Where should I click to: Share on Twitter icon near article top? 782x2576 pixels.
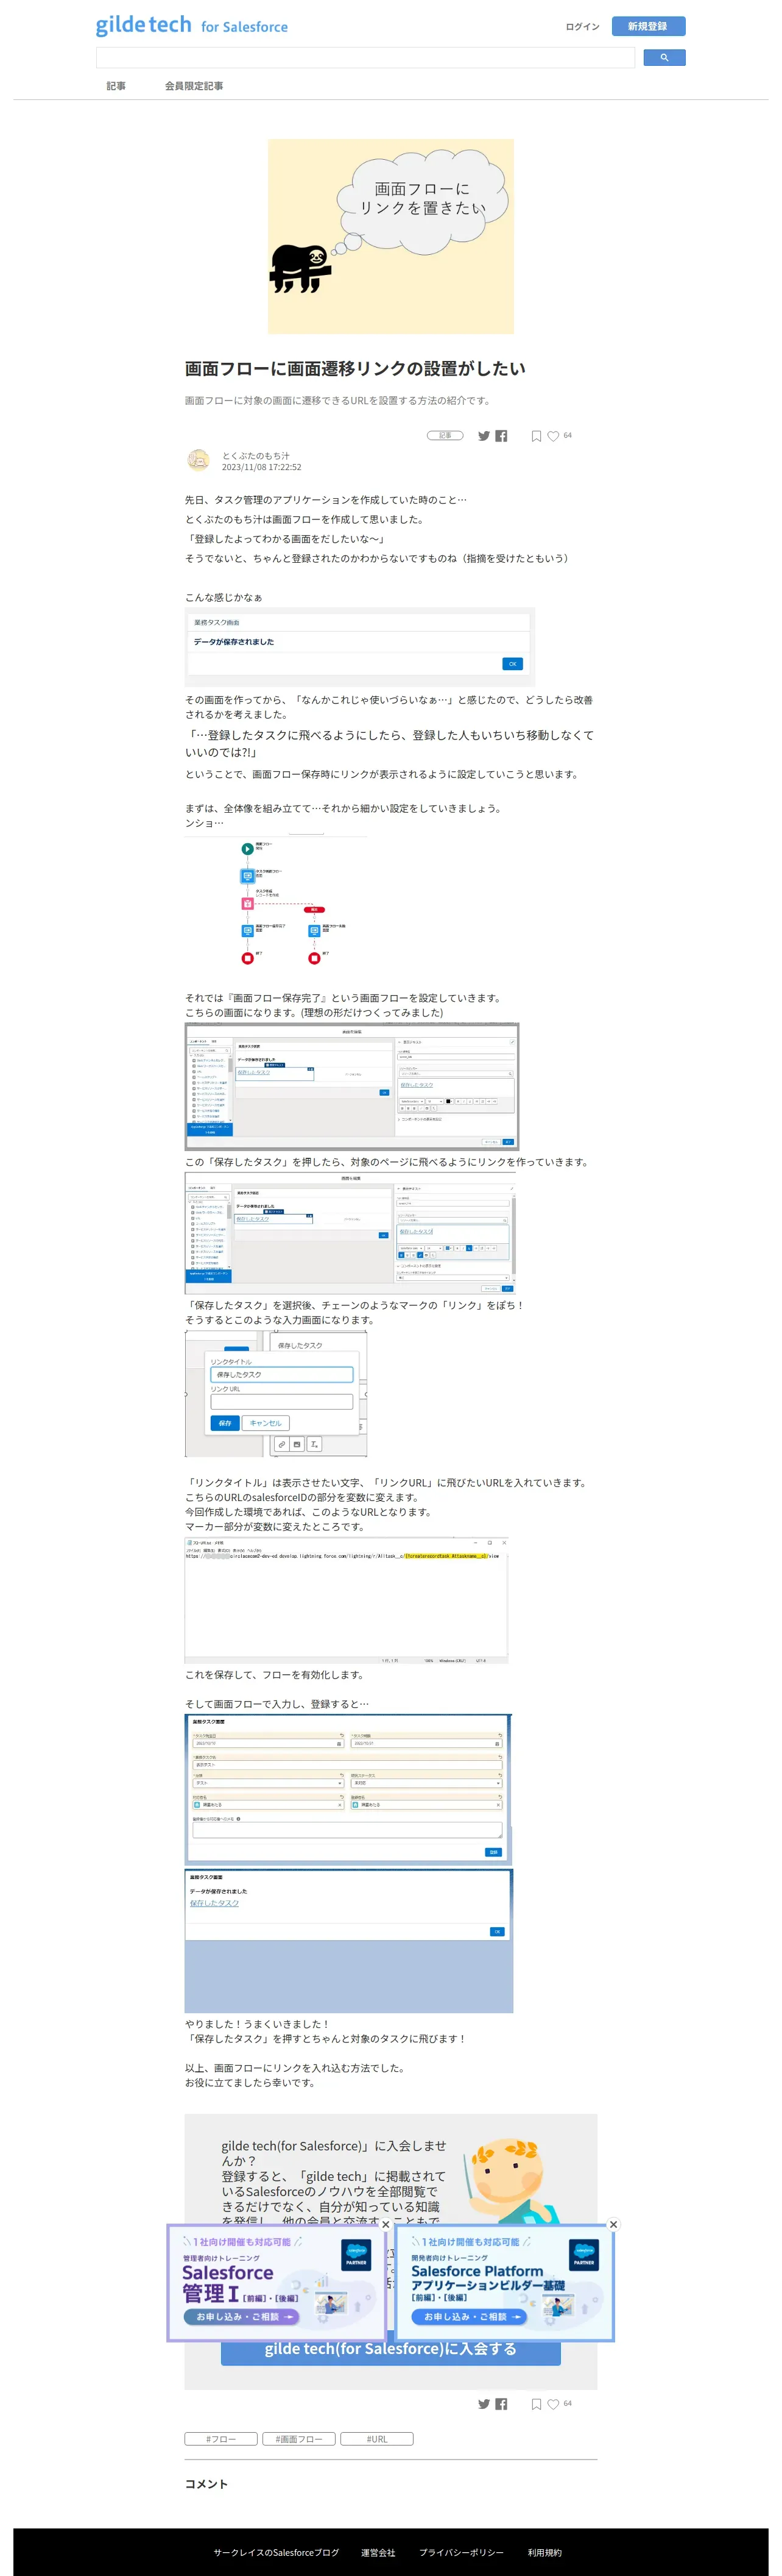click(484, 436)
